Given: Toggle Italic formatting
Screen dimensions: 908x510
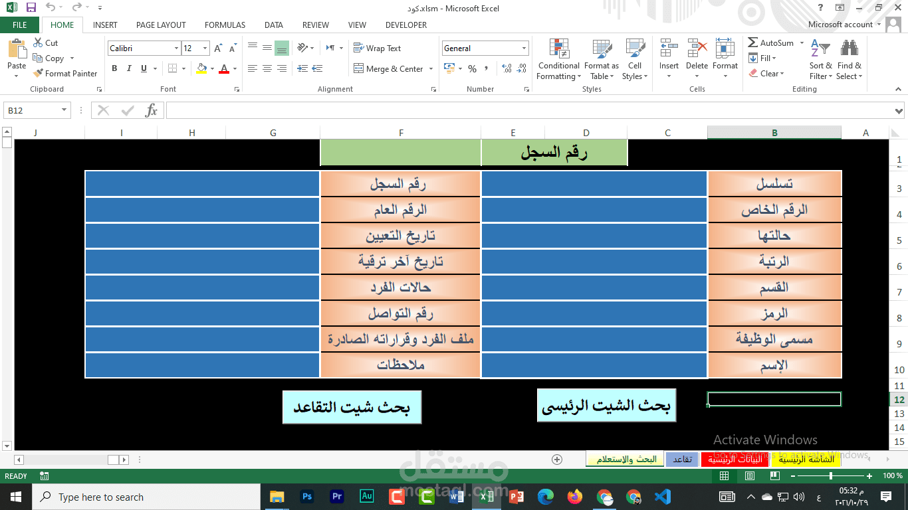Looking at the screenshot, I should (129, 68).
